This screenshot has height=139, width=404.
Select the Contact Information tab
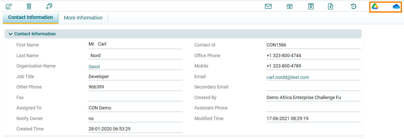click(x=31, y=17)
